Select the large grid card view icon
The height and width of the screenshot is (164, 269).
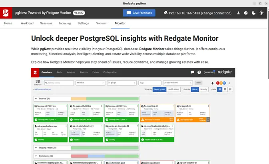click(x=219, y=89)
